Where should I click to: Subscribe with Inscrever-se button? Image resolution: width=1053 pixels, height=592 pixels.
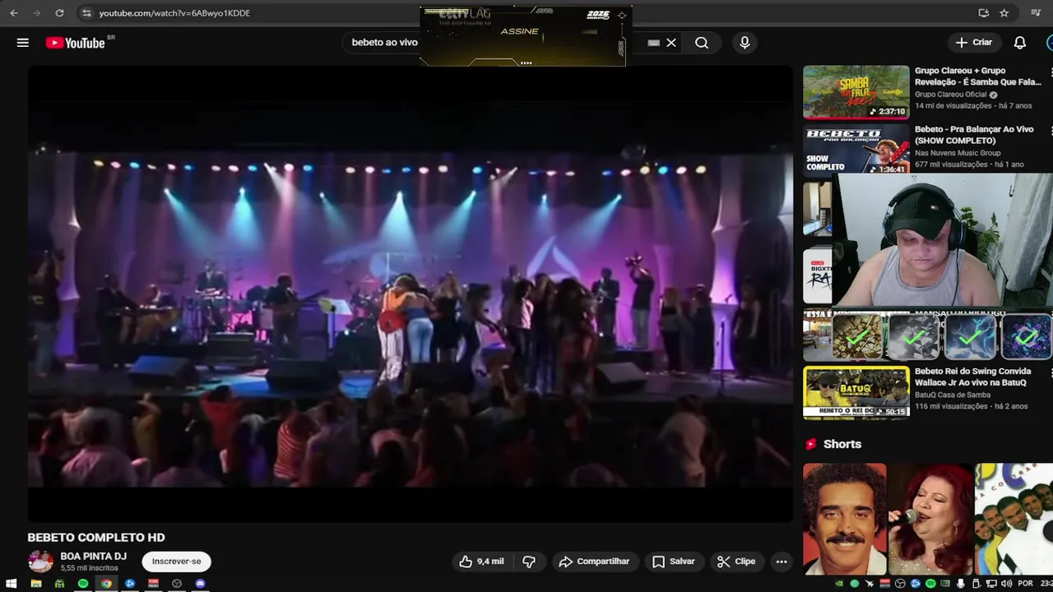(176, 562)
